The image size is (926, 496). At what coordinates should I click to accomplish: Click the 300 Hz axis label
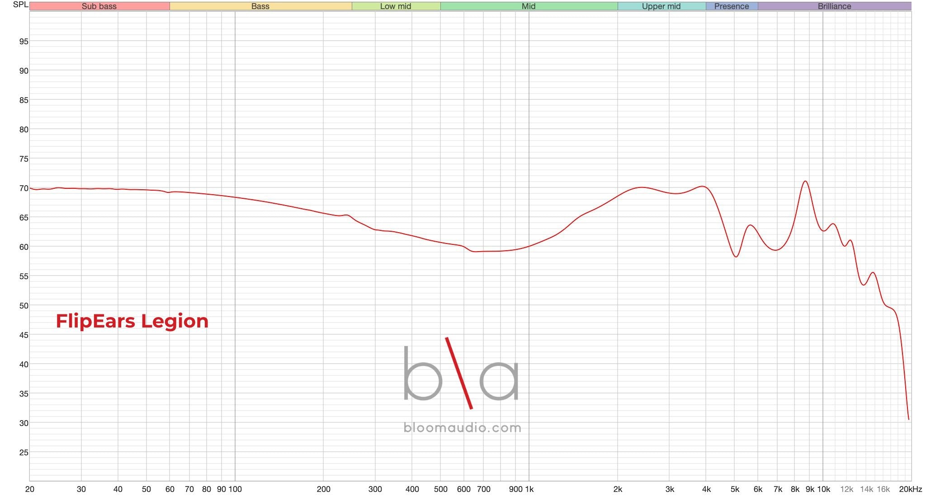[x=375, y=489]
